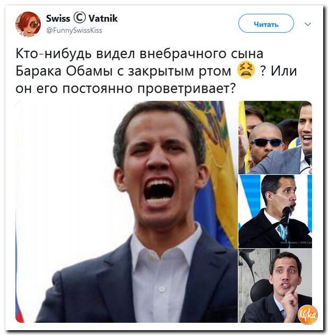Select the word Кто-нибудь in the tweet
Viewport: 329px width, 336px height.
[x=54, y=54]
